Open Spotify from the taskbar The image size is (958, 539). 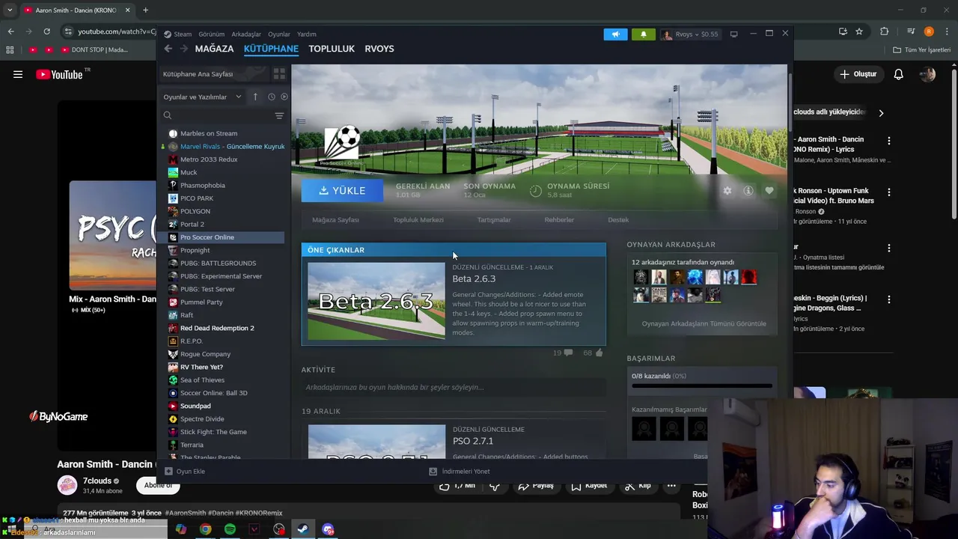(x=230, y=529)
